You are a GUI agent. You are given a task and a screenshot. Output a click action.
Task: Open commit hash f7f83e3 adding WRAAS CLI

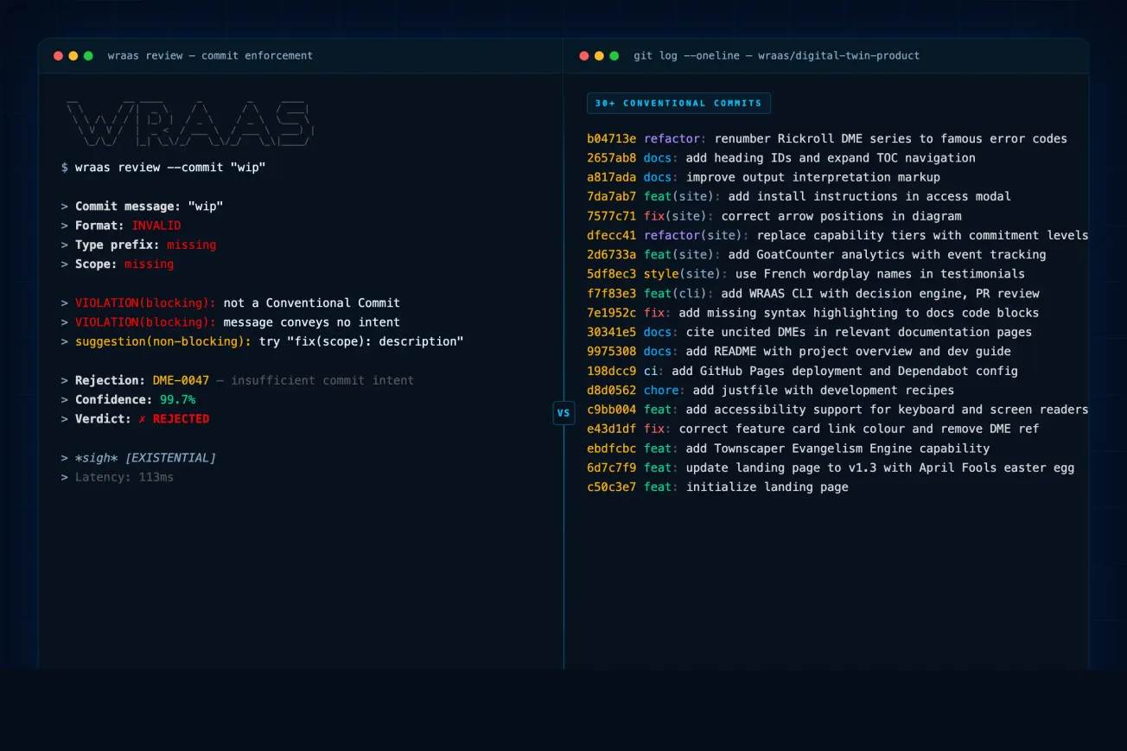611,293
